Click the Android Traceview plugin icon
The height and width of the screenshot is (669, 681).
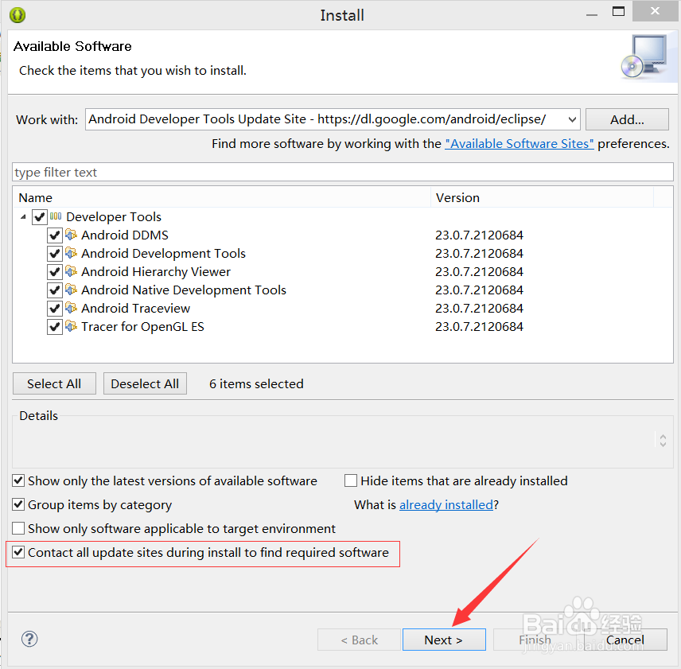72,308
